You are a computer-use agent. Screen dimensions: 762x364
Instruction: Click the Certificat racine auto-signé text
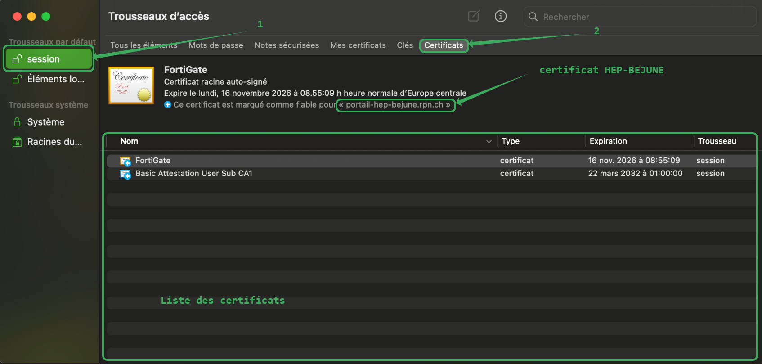[x=215, y=81]
